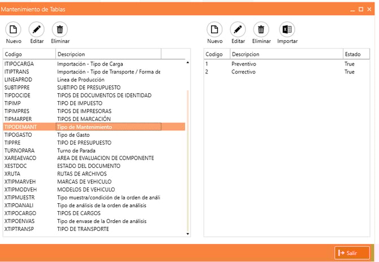This screenshot has width=379, height=262.
Task: Click the left panel Nuevo icon
Action: pos(14,29)
